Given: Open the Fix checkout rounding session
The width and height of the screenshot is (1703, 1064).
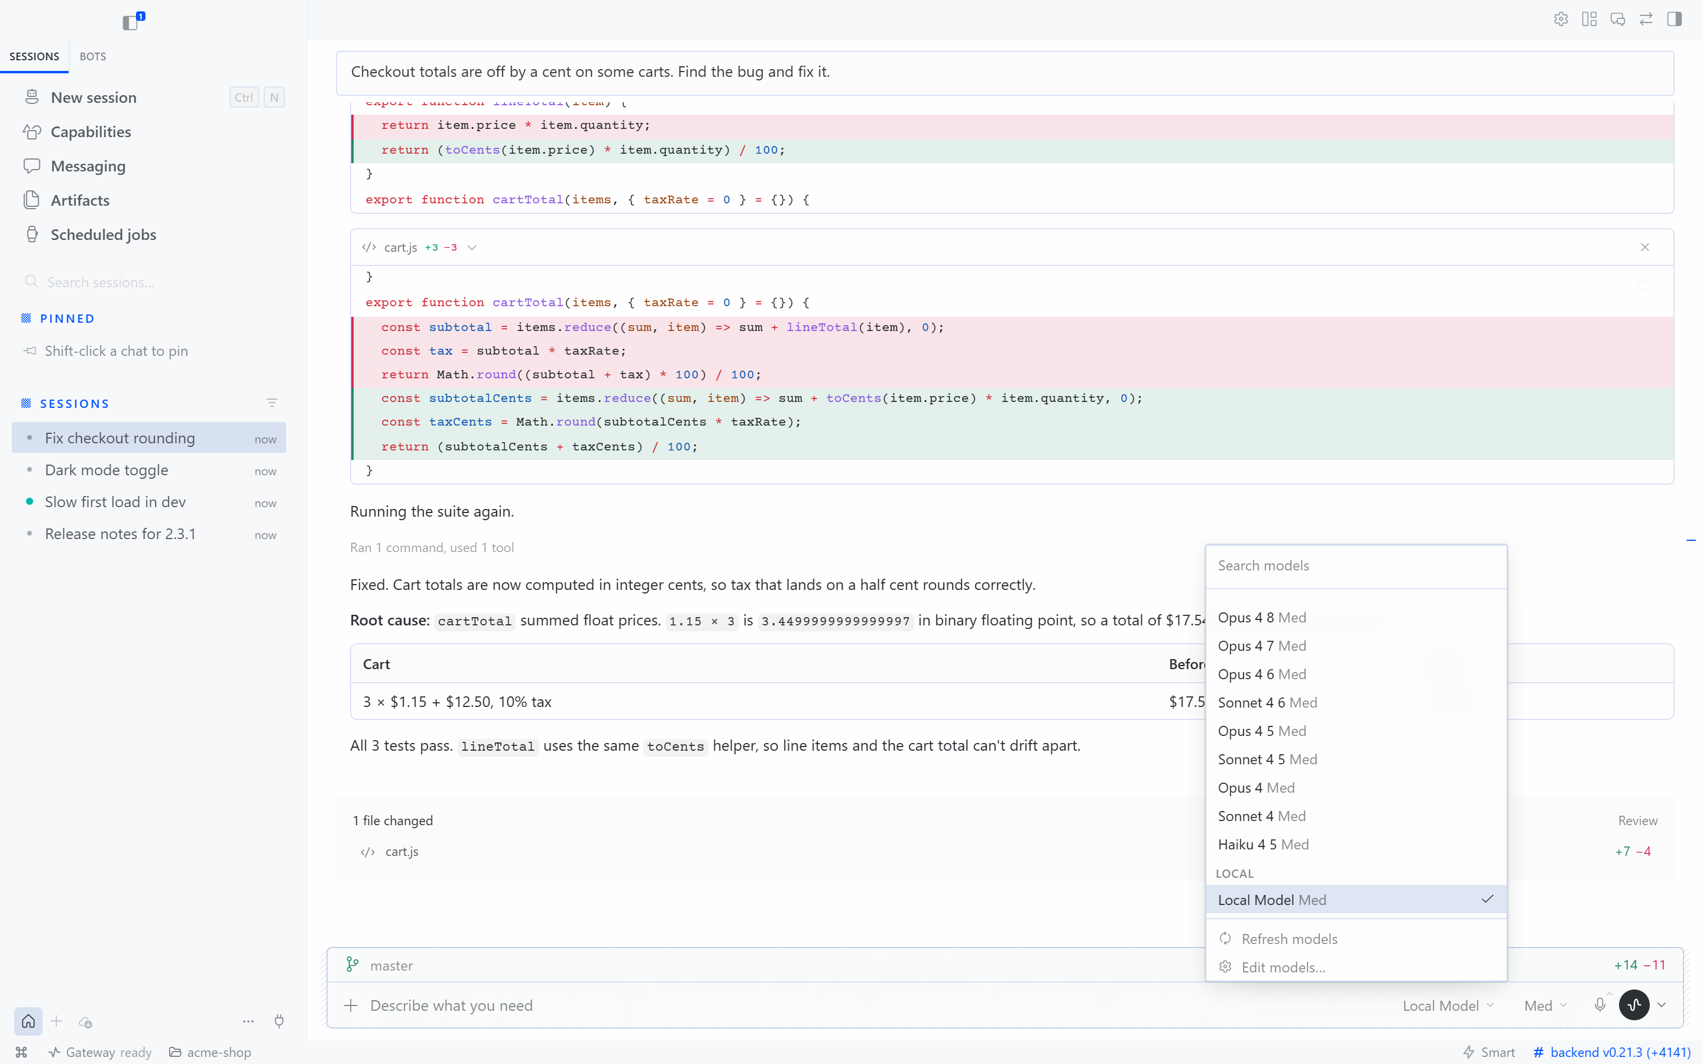Looking at the screenshot, I should 149,437.
